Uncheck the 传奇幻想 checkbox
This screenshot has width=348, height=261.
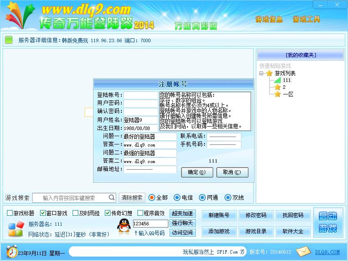click(107, 213)
